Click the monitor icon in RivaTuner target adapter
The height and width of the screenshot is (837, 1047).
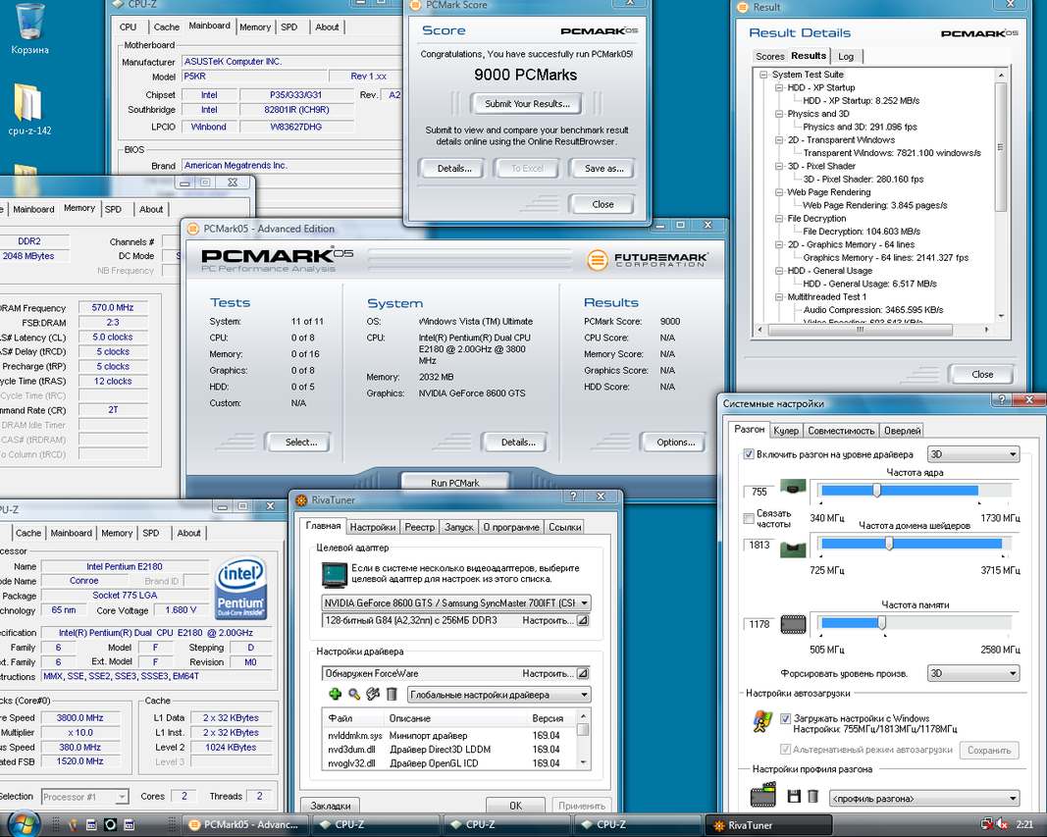click(334, 574)
